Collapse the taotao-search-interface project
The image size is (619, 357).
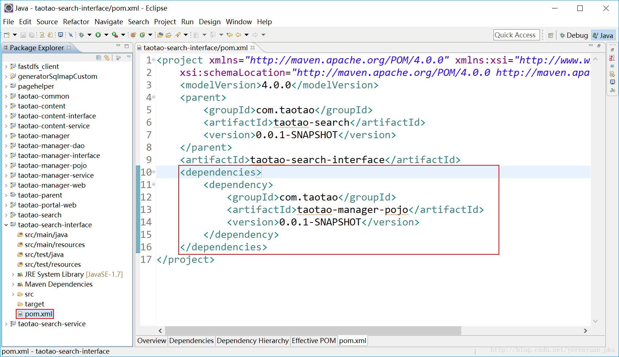coord(6,225)
